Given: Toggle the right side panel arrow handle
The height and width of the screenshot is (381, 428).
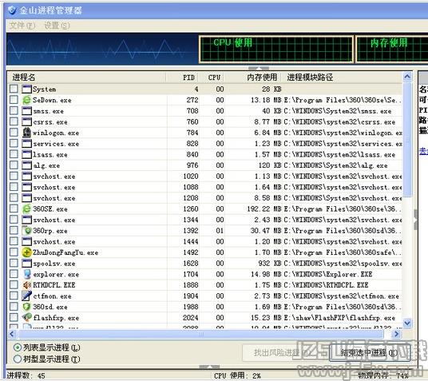Looking at the screenshot, I should click(x=415, y=219).
